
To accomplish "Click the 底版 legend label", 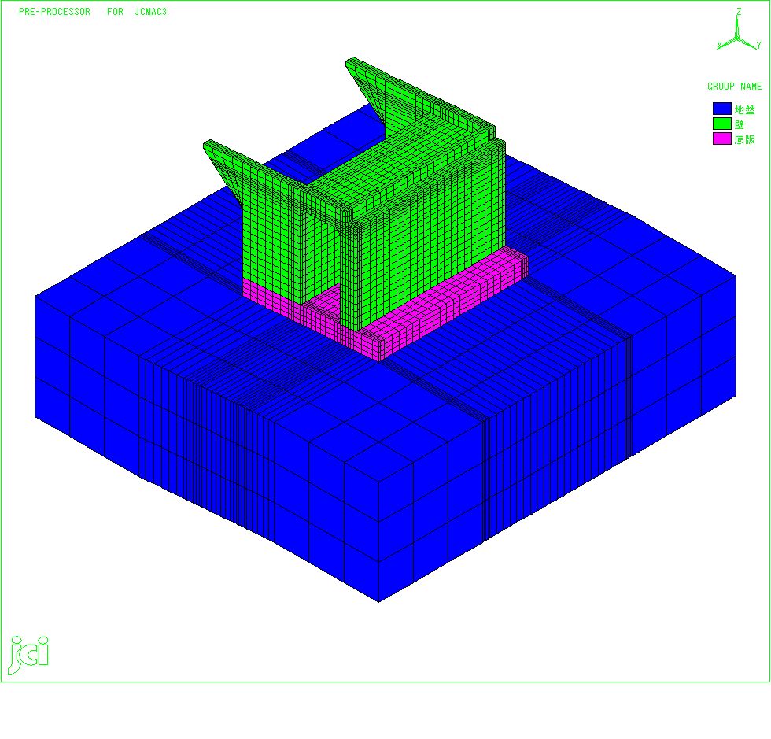I will 744,139.
